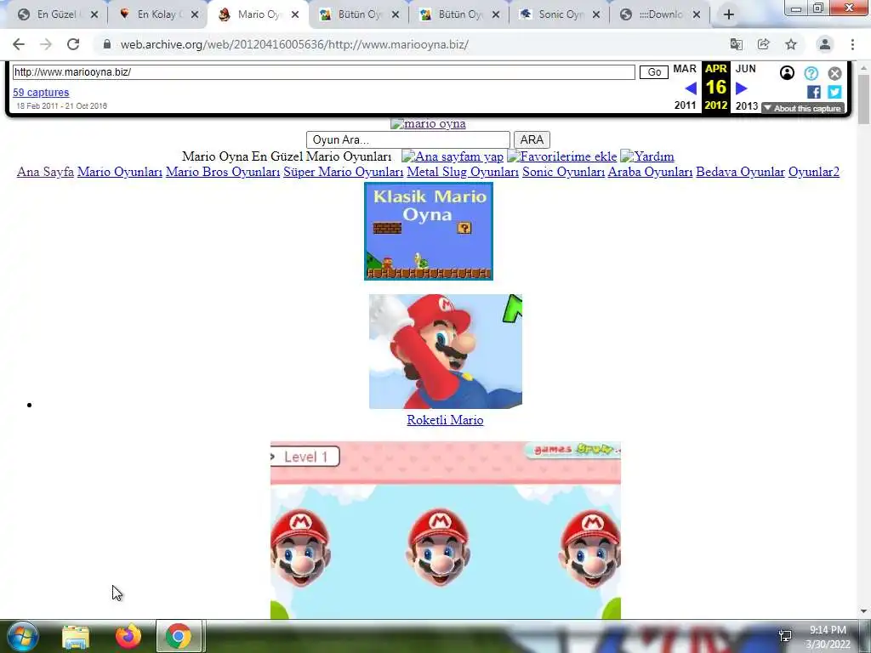Click the Chrome icon in the taskbar
Screen dimensions: 871x653
click(x=179, y=636)
